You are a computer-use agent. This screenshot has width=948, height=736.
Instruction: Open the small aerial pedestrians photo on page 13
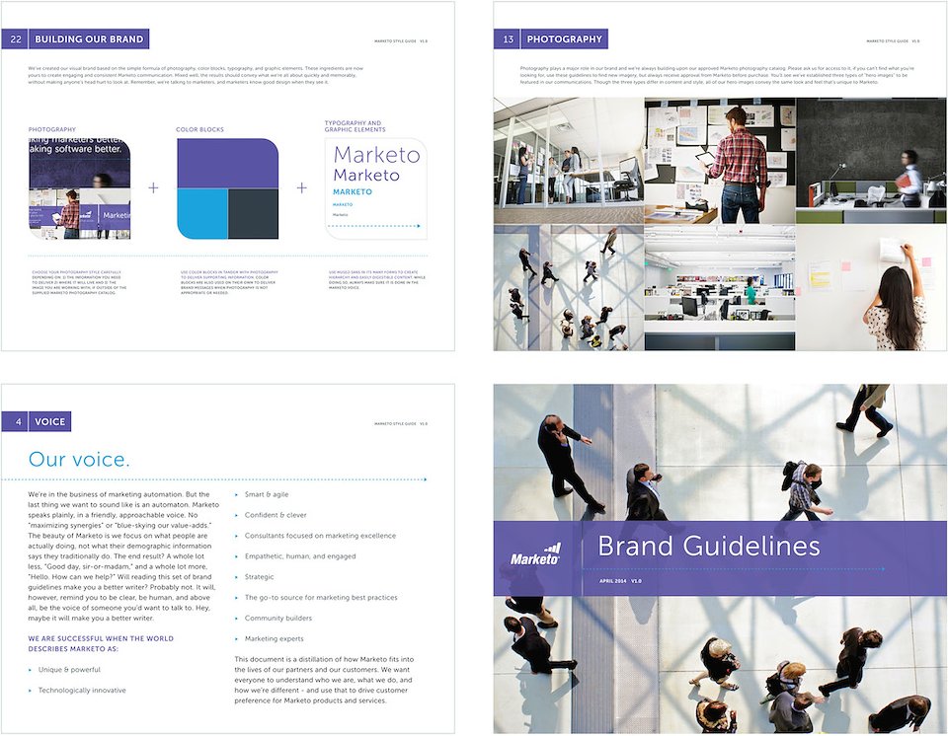(x=569, y=288)
